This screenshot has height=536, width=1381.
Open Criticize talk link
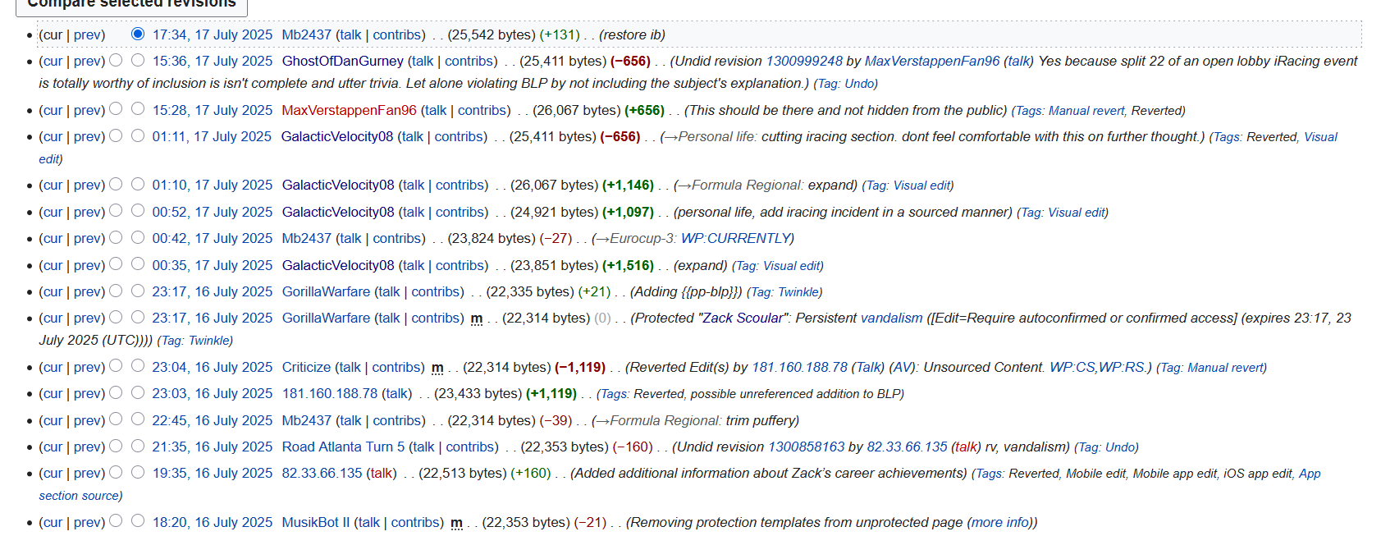click(x=349, y=367)
